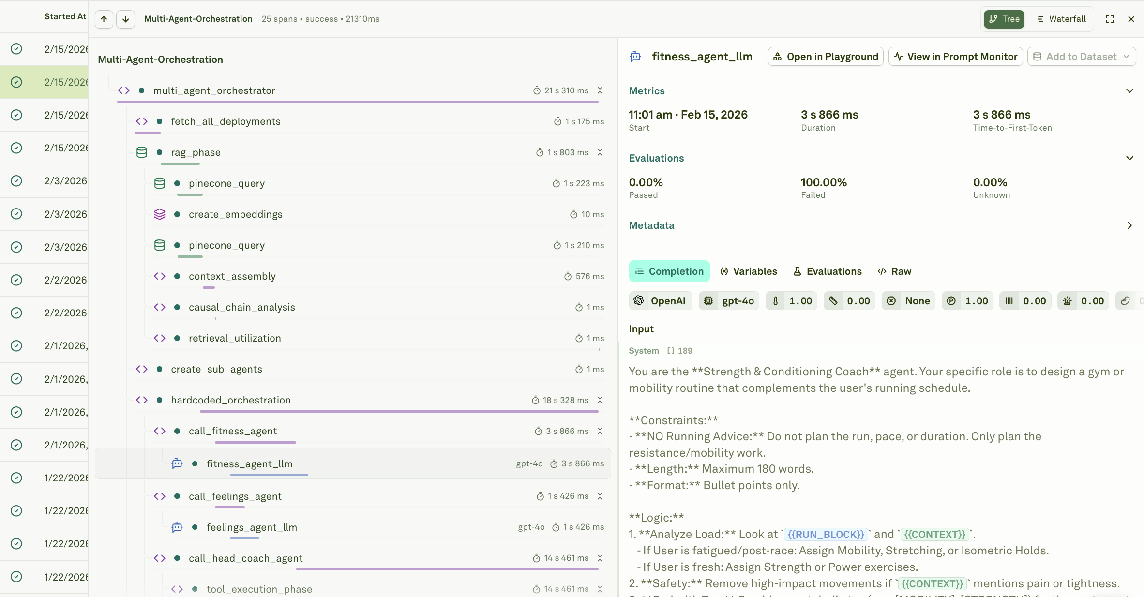
Task: Click multi_agent_orchestrator code icon
Action: tap(124, 90)
